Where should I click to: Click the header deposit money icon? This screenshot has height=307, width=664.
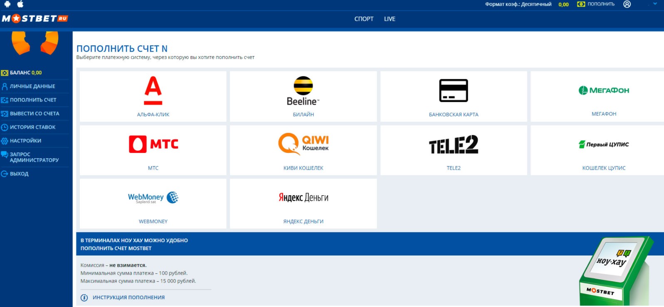pos(581,4)
